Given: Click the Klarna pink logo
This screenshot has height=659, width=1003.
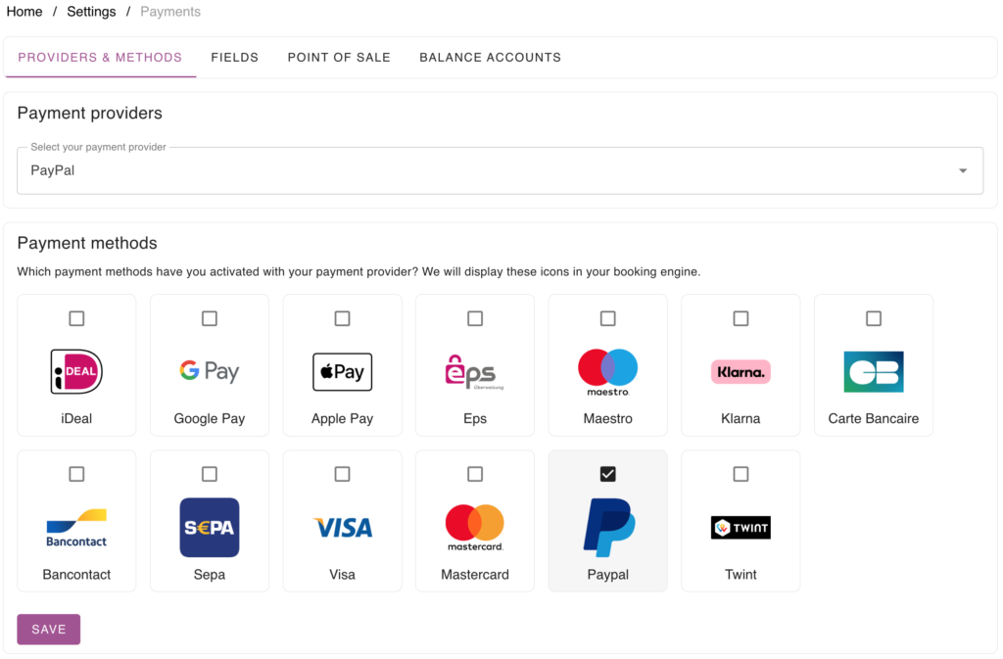Looking at the screenshot, I should (740, 372).
